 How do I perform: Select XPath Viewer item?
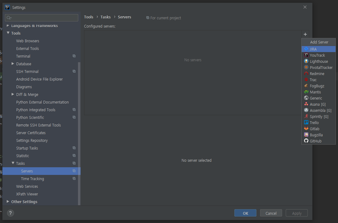27,194
